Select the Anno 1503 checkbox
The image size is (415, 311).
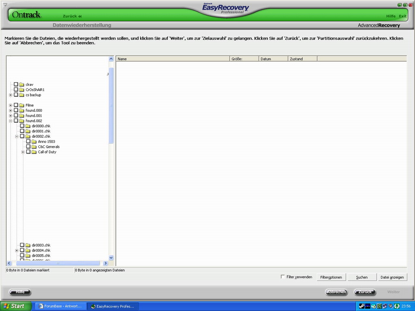coord(28,141)
